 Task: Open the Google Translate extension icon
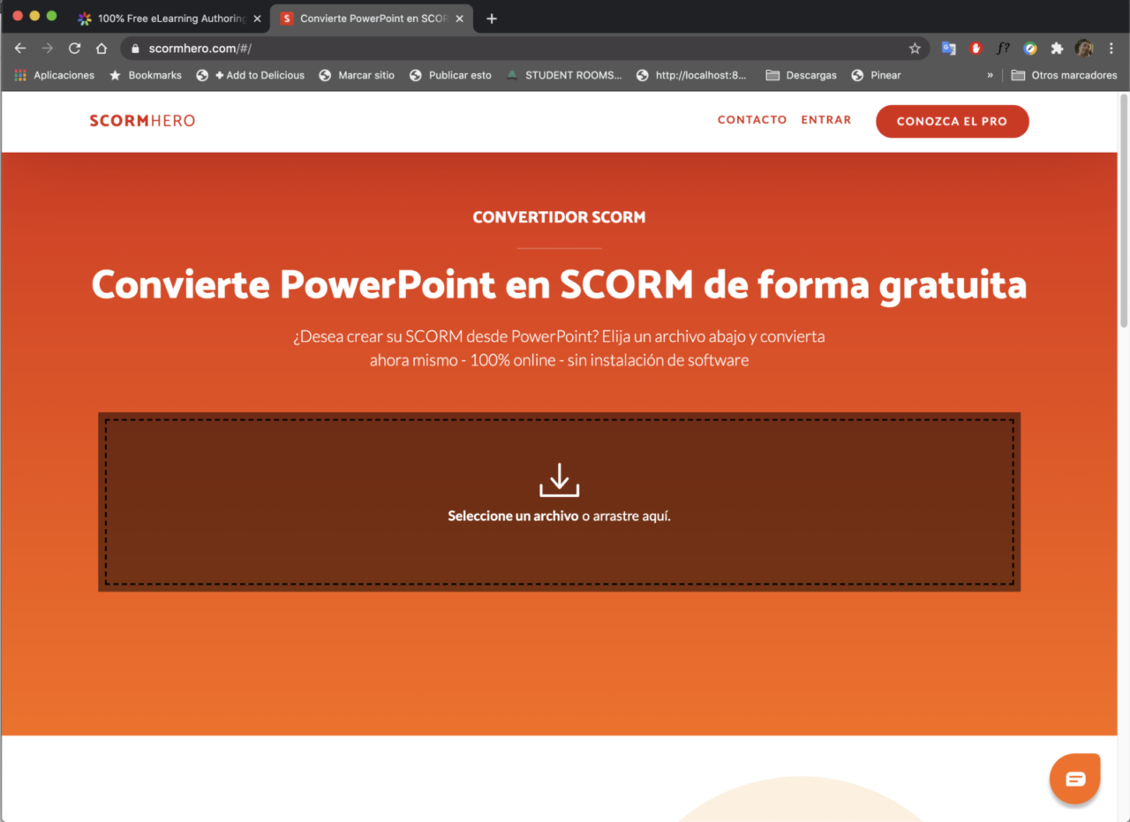click(948, 49)
